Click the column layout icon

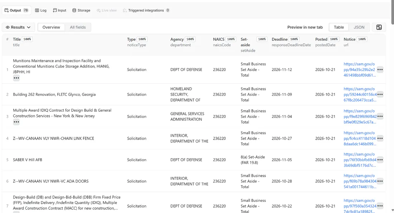[x=379, y=27]
